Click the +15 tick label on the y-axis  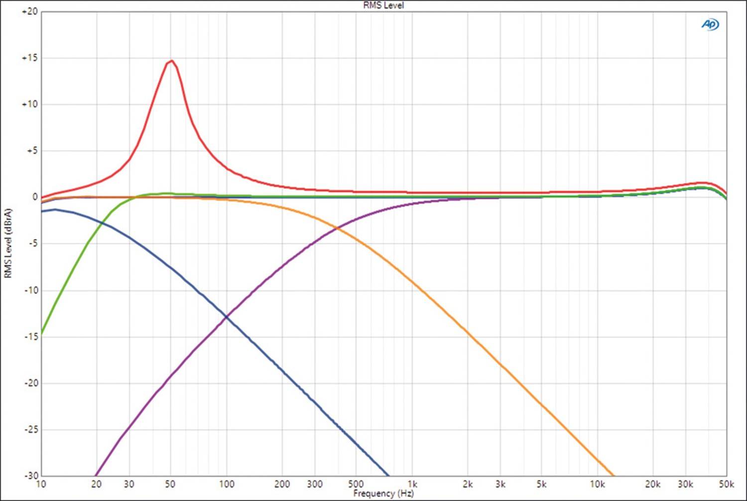[x=29, y=58]
